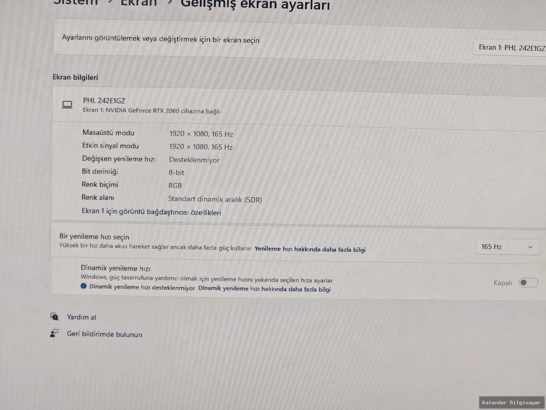This screenshot has width=546, height=410.
Task: Click the 8-bit value
Action: pos(176,173)
